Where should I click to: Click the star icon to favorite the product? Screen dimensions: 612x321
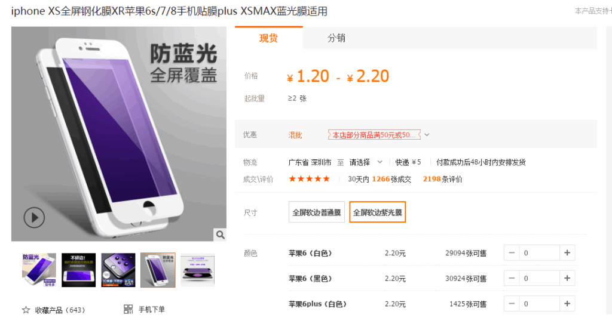[x=26, y=310]
